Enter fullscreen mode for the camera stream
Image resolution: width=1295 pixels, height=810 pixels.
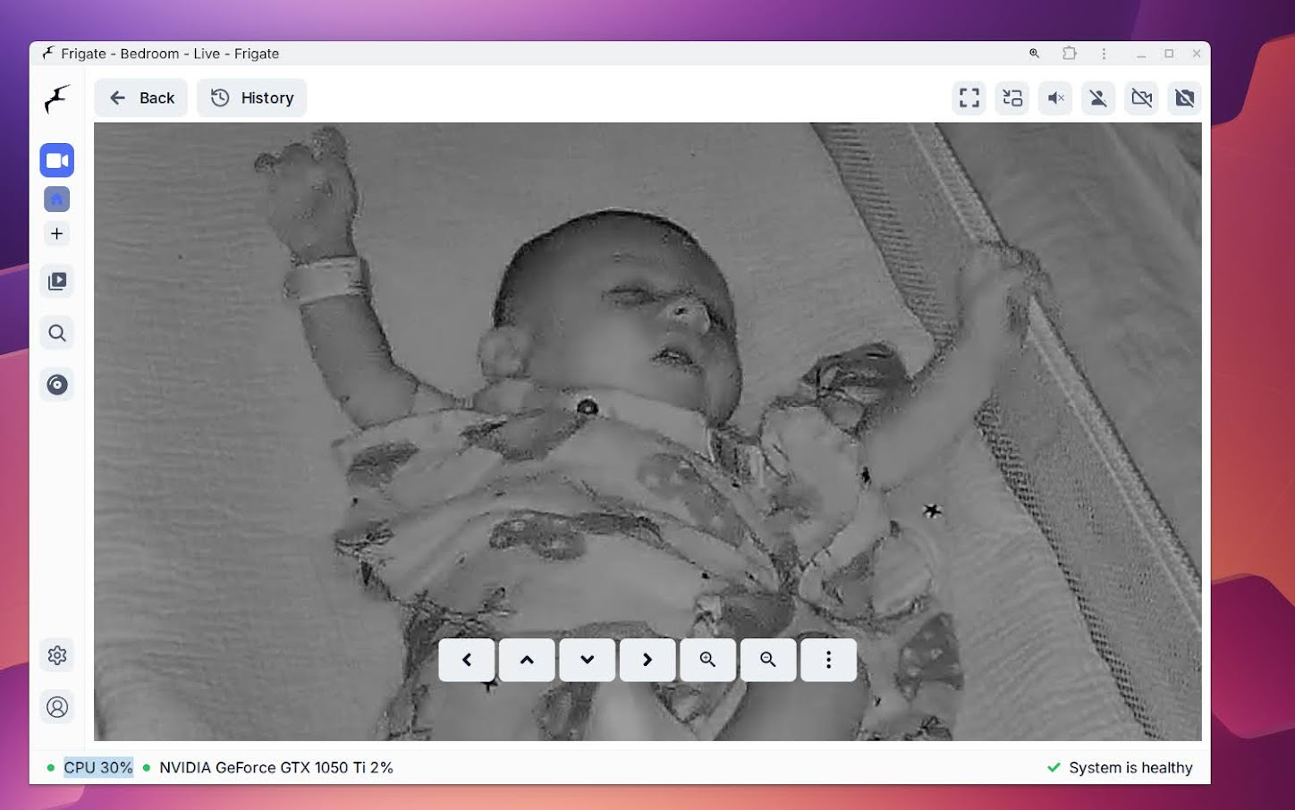click(969, 98)
